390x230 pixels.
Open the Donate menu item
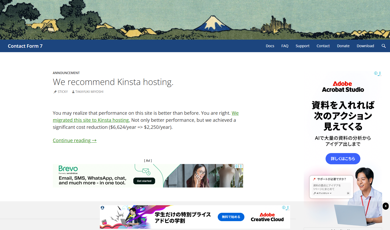(343, 46)
